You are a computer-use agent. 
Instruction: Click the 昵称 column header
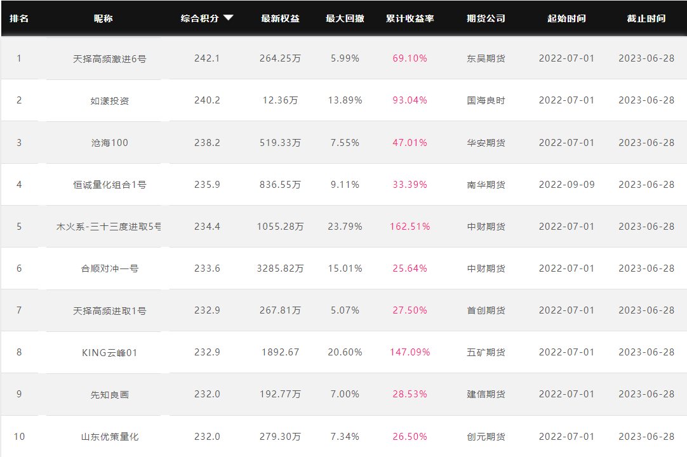pos(103,18)
